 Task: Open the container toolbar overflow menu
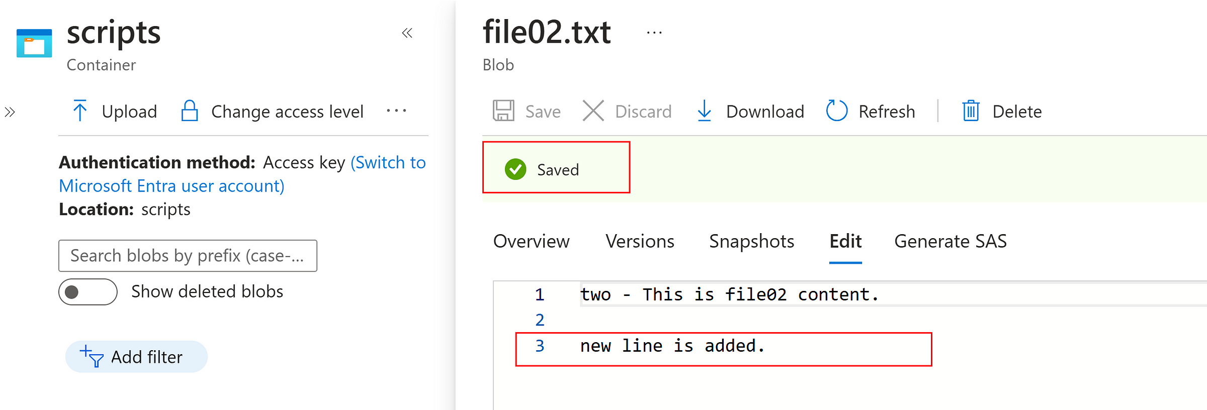[x=396, y=111]
